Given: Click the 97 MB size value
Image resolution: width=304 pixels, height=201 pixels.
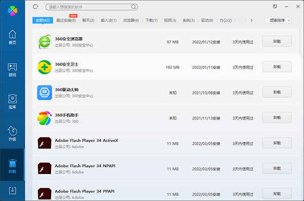Looking at the screenshot, I should pos(173,42).
